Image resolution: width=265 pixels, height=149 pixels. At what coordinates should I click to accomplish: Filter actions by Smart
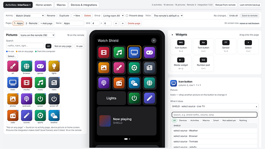[x=216, y=120]
